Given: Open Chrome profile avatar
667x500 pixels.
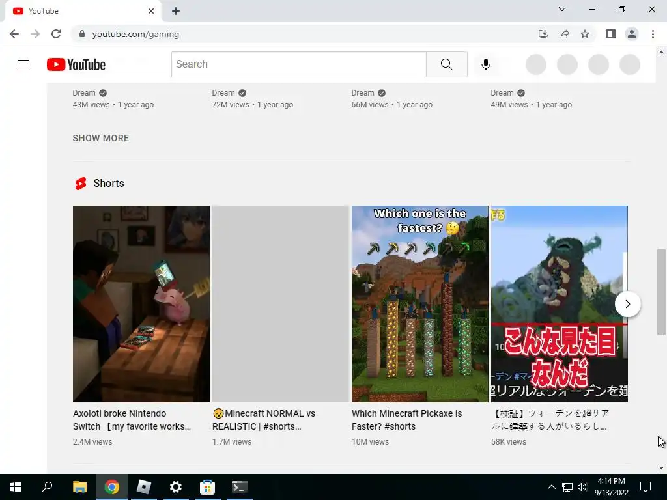Looking at the screenshot, I should point(632,34).
